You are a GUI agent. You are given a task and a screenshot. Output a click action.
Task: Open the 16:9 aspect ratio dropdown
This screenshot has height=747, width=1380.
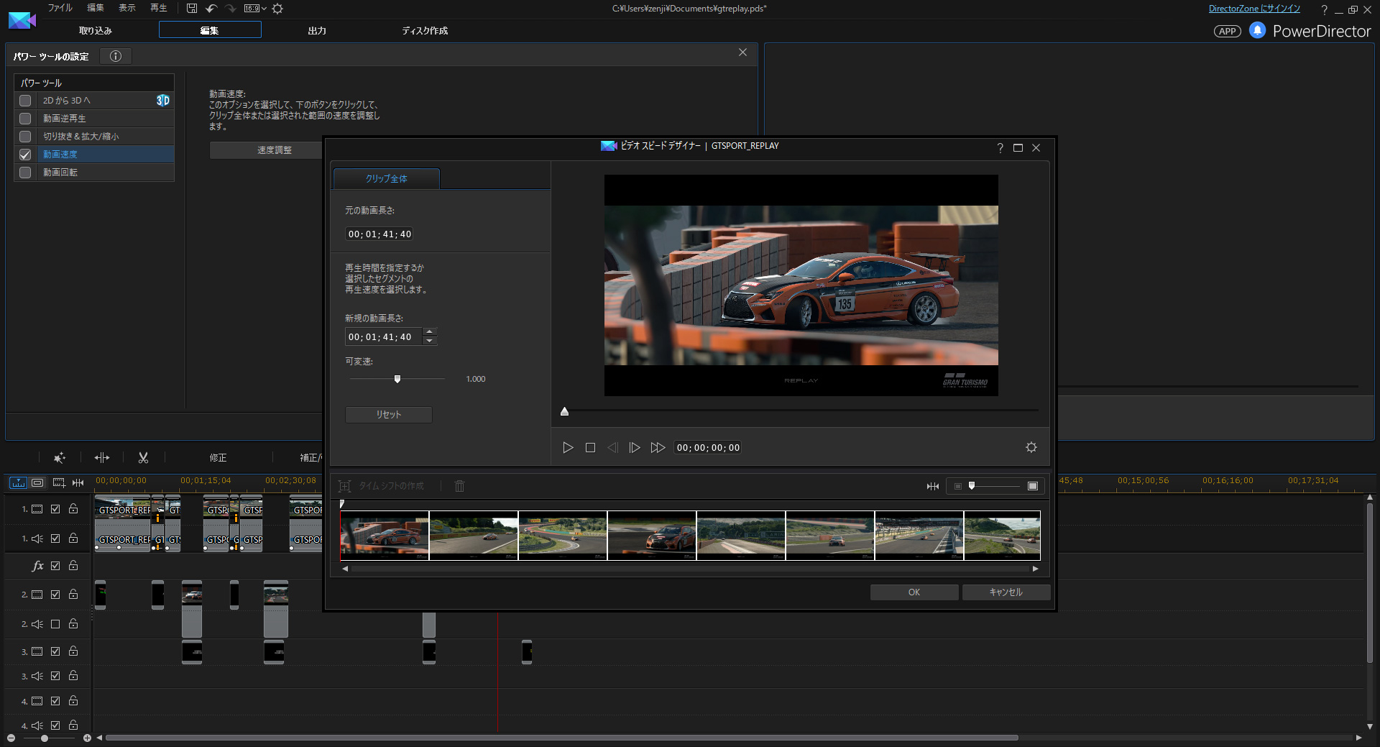pyautogui.click(x=255, y=9)
